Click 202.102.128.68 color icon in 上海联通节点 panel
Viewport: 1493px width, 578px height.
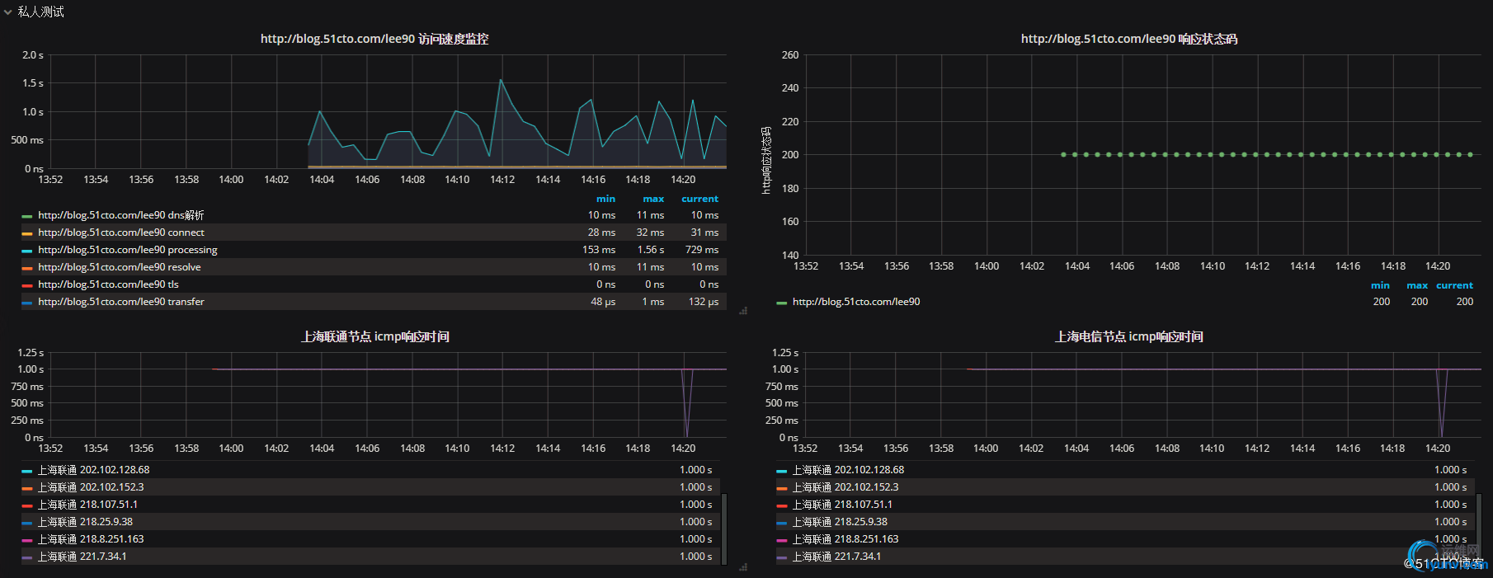click(x=27, y=471)
